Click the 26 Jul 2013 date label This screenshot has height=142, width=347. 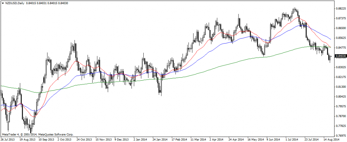[8, 139]
